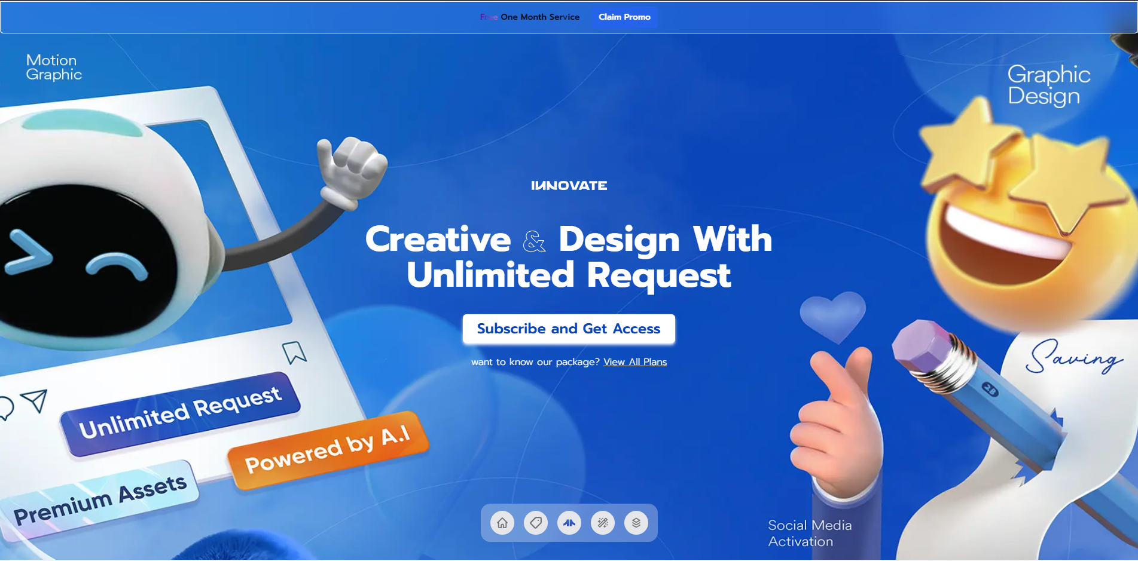Click the Home icon in bottom dock

pos(502,523)
